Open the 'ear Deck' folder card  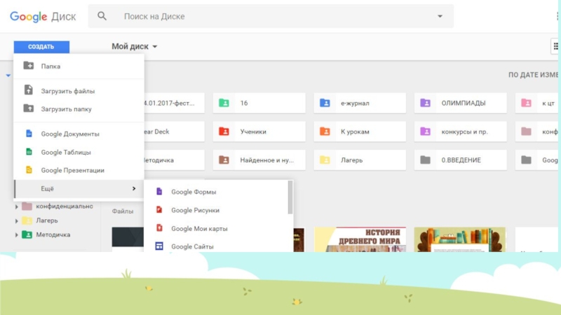click(174, 132)
